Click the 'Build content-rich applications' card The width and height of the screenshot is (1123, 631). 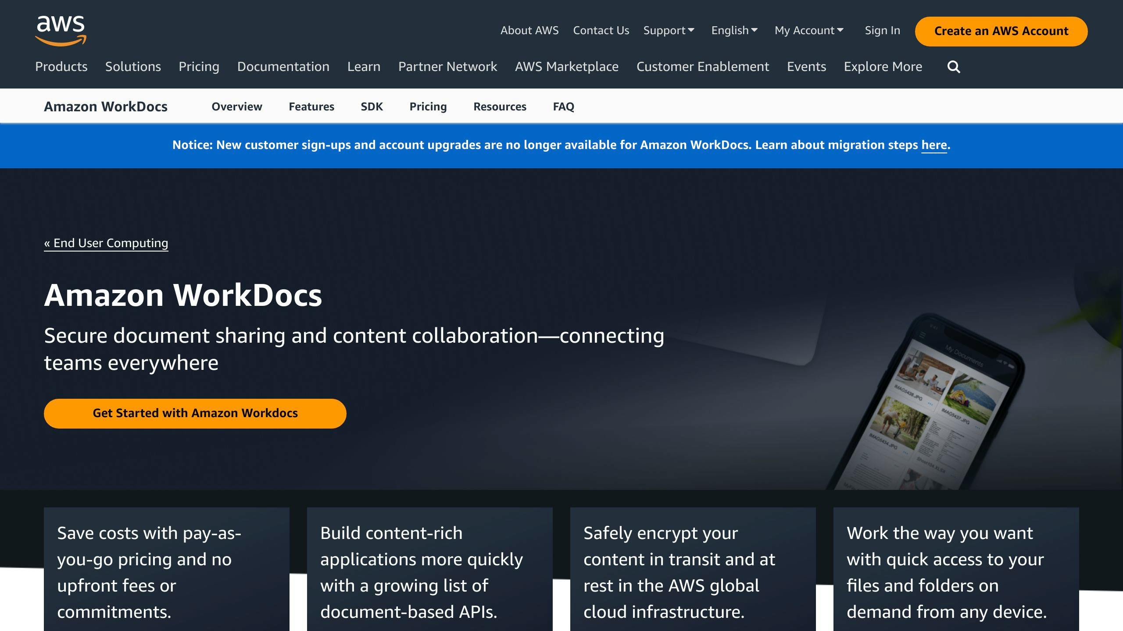pos(430,569)
